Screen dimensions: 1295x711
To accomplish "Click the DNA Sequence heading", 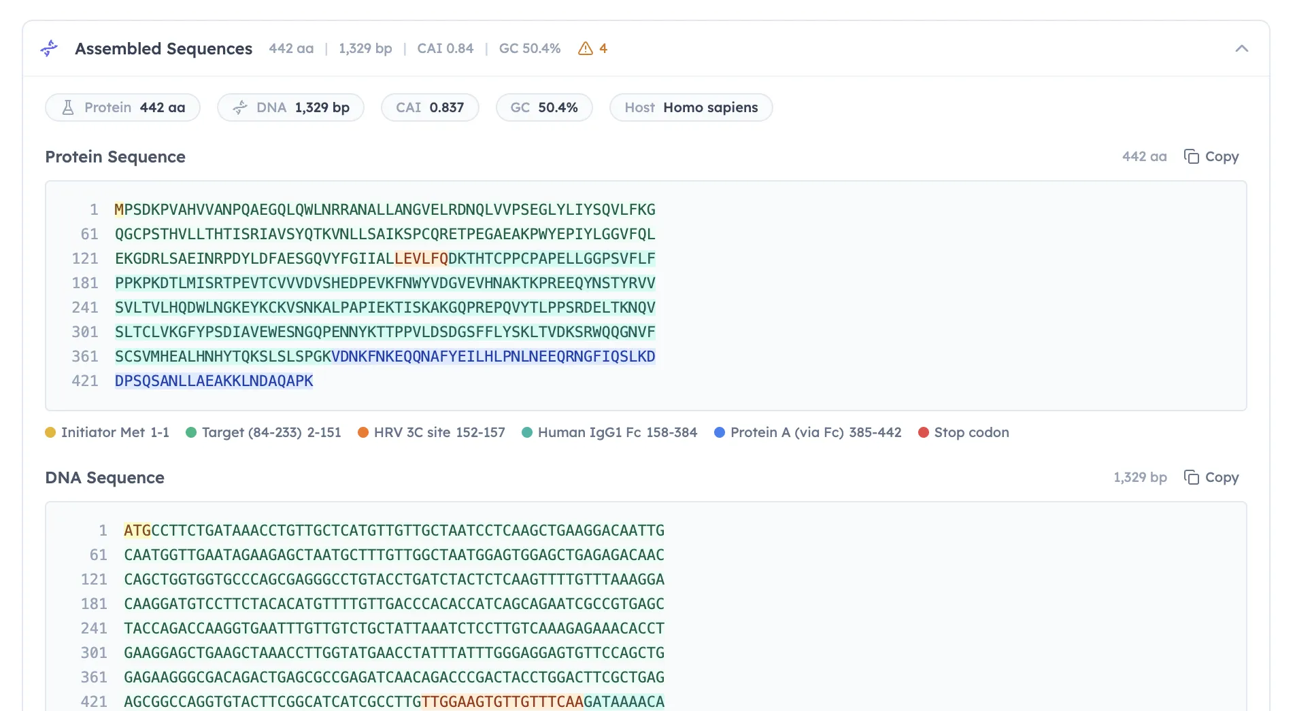I will 105,477.
